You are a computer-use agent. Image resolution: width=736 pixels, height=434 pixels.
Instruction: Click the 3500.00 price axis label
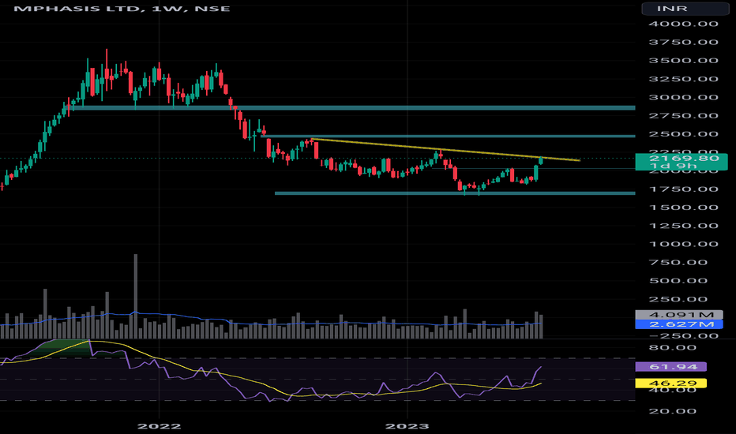683,61
